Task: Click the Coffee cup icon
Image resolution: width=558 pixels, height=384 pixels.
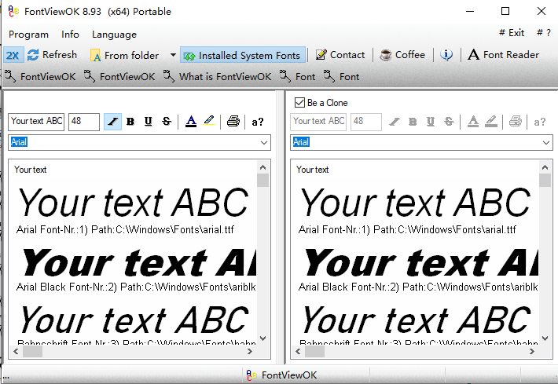Action: [x=386, y=55]
